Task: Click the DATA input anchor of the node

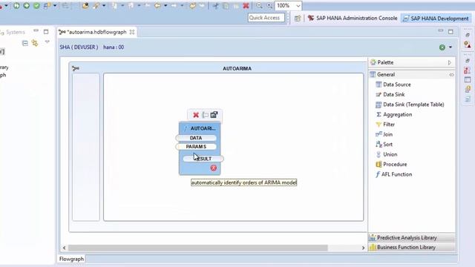Action: tap(196, 138)
